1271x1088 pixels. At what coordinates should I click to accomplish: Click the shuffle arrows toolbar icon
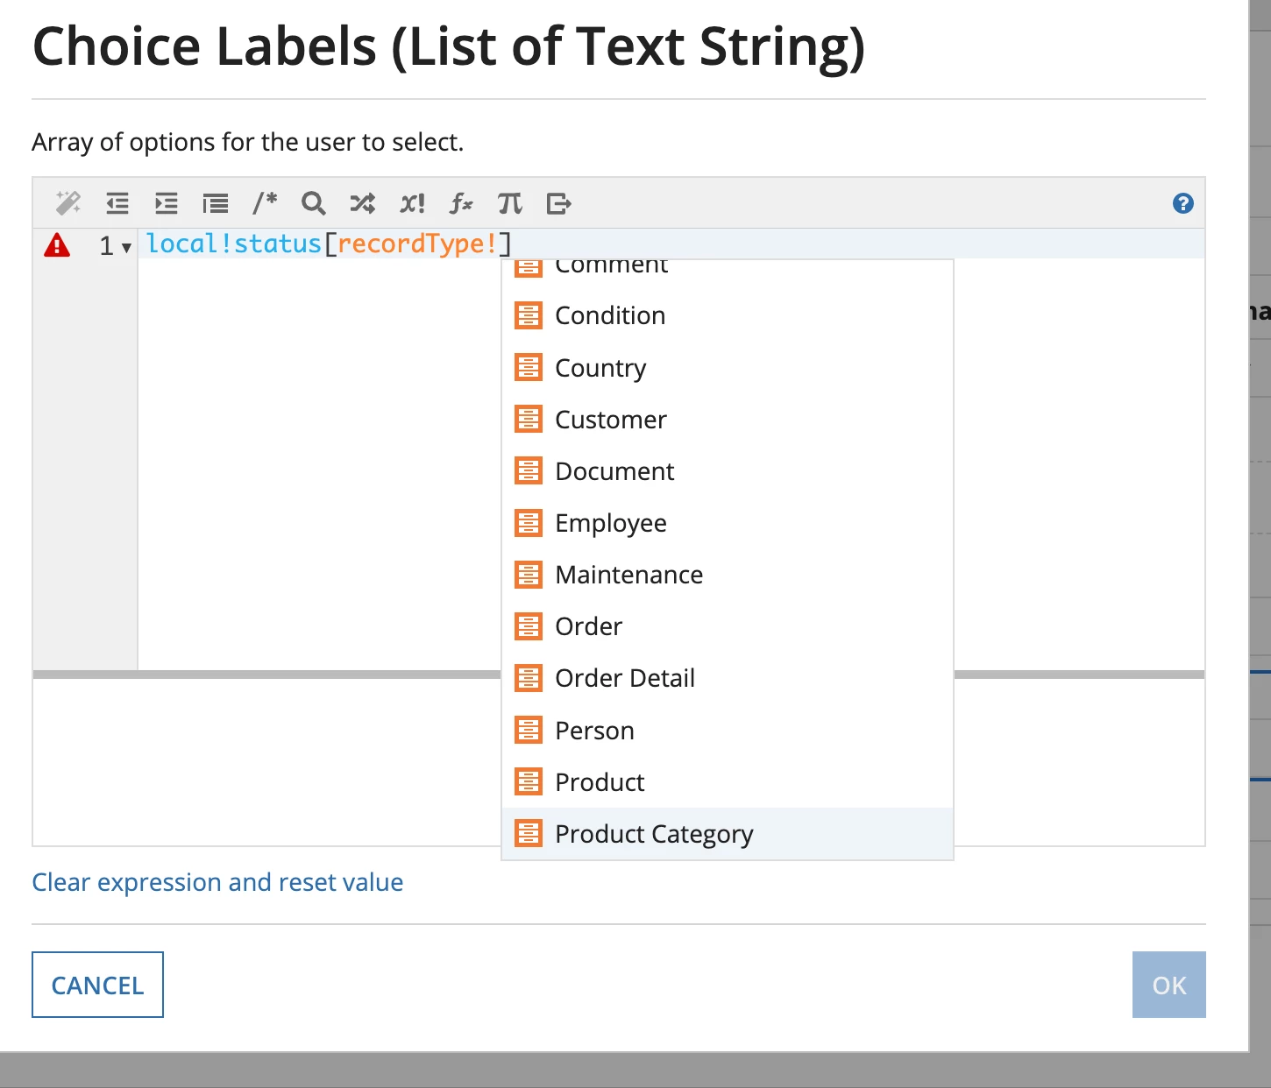(363, 203)
